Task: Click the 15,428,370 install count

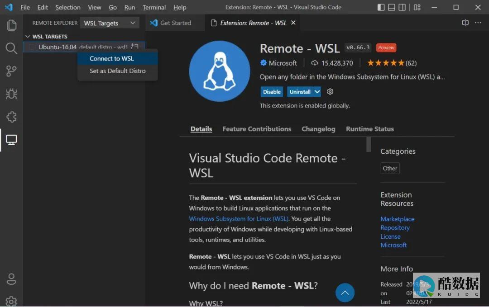Action: [x=337, y=63]
